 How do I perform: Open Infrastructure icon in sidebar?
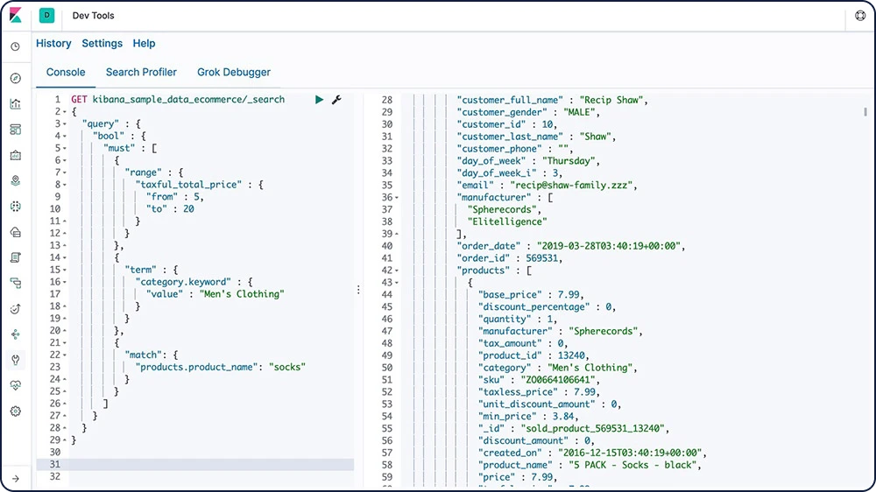(16, 232)
